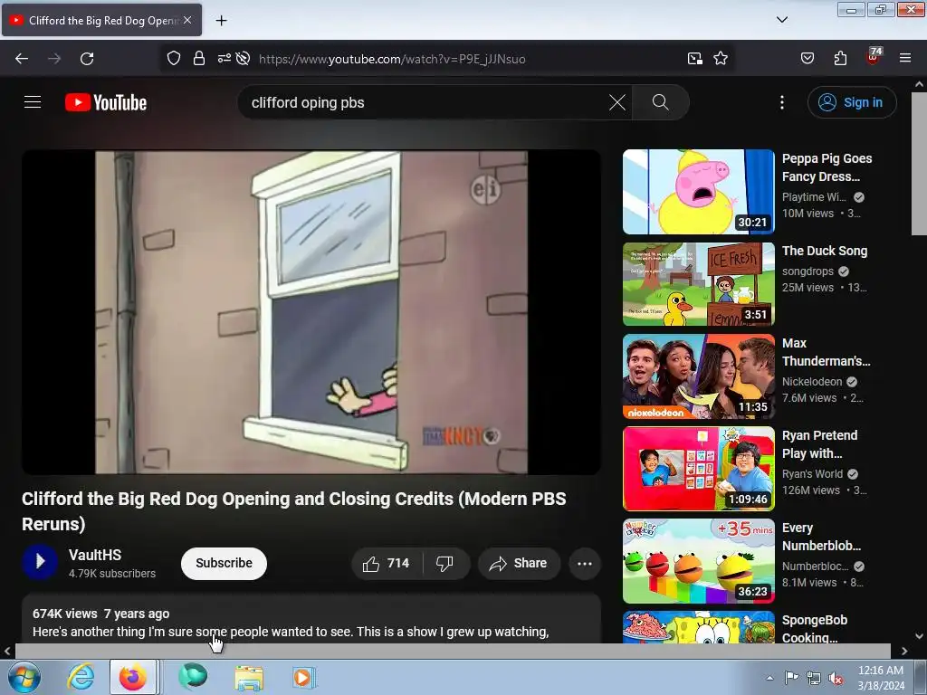
Task: Open site permissions icon in address bar
Action: 225,59
